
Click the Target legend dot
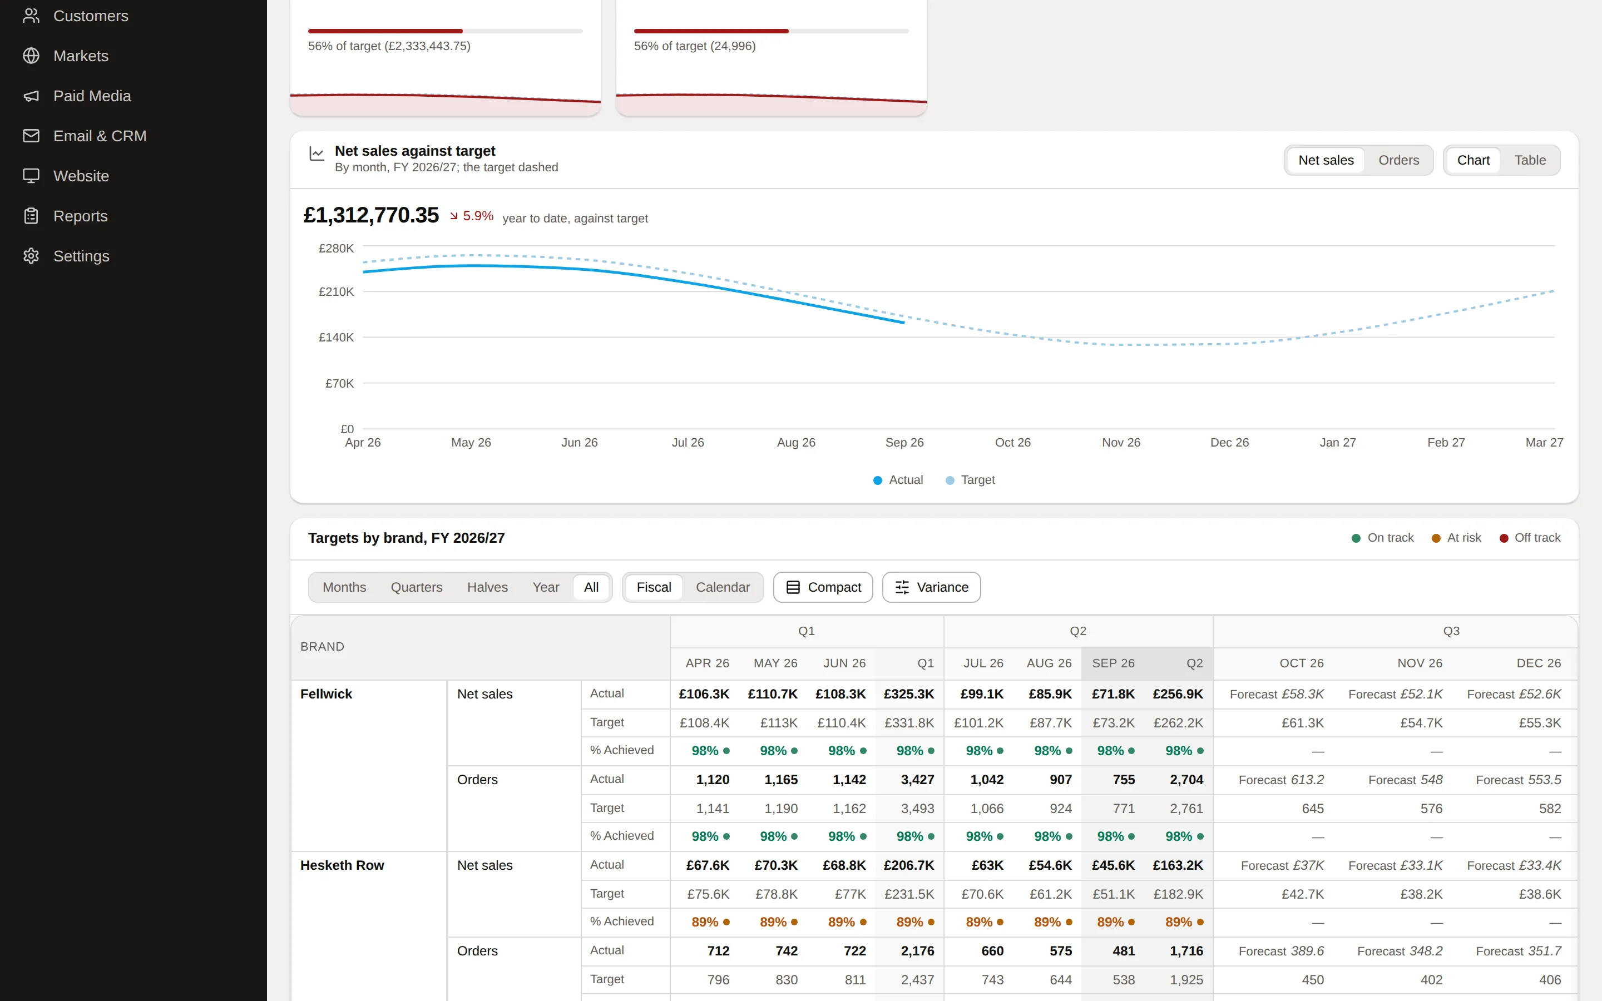[950, 480]
